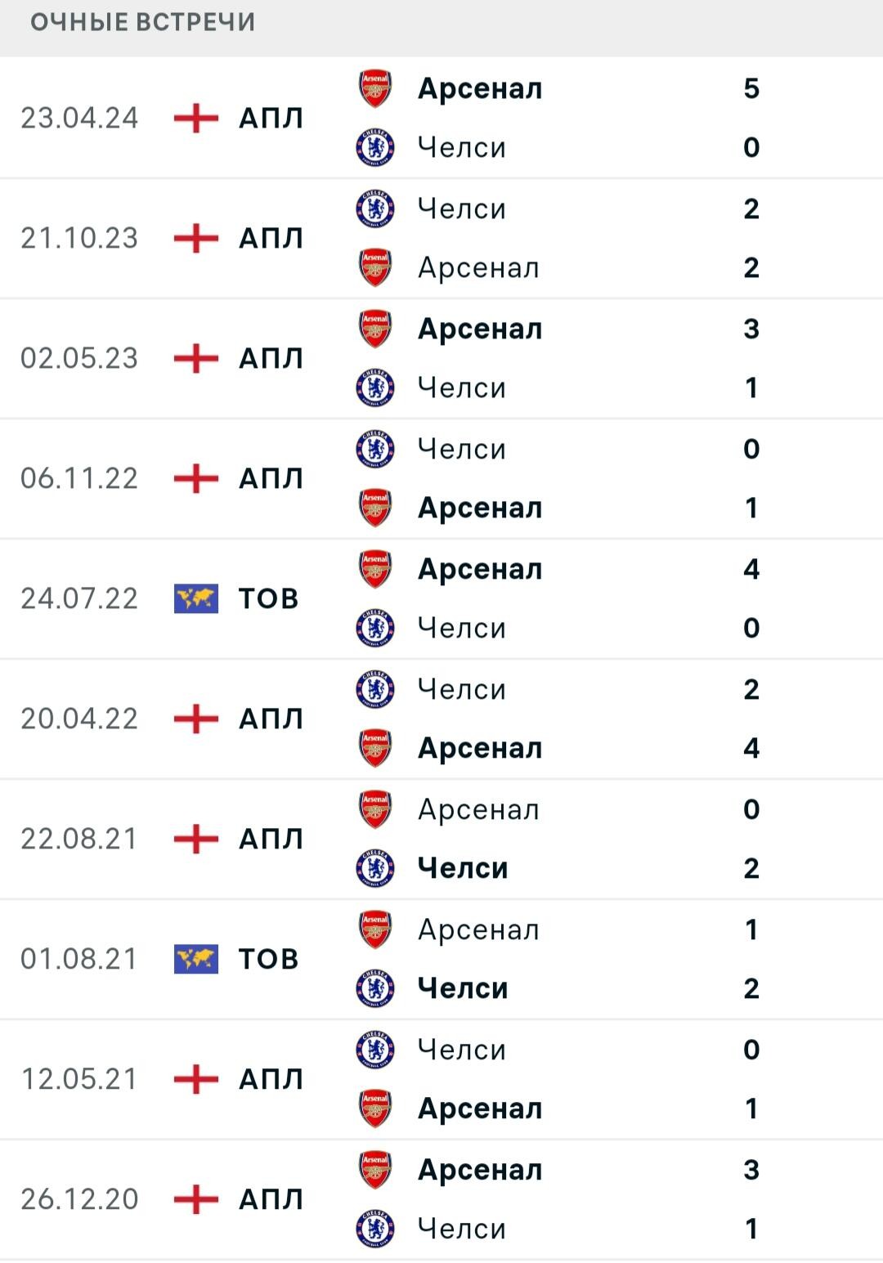The width and height of the screenshot is (883, 1263).
Task: Open bold Челси name in 22.08.21 match
Action: pyautogui.click(x=463, y=868)
